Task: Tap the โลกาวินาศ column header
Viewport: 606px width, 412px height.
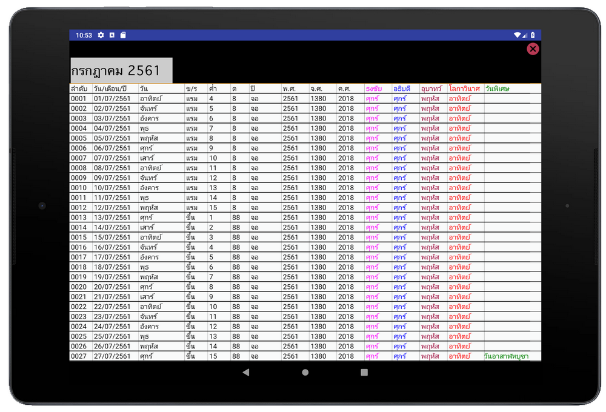Action: [464, 89]
